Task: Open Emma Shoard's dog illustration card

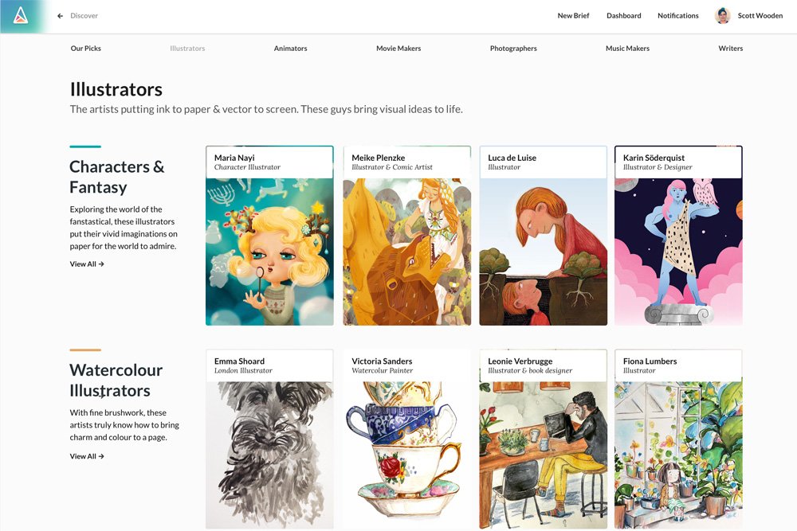Action: click(269, 439)
